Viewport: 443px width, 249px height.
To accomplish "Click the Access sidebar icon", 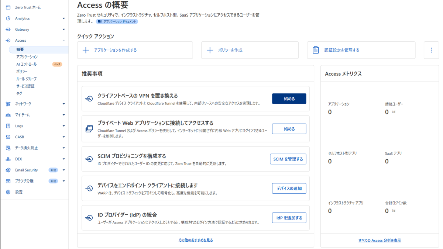I will 8,41.
